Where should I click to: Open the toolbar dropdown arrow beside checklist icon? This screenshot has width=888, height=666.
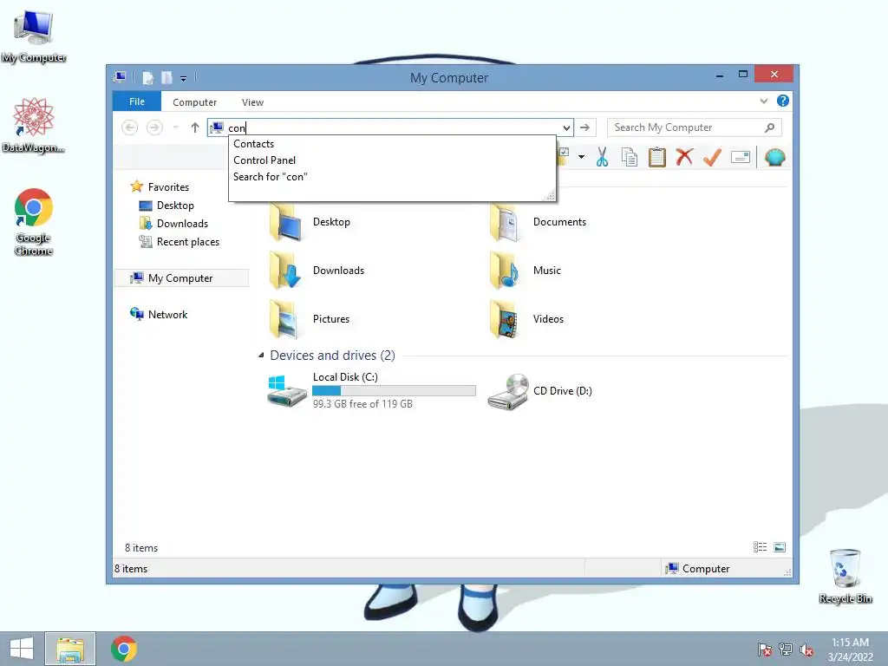pos(581,157)
